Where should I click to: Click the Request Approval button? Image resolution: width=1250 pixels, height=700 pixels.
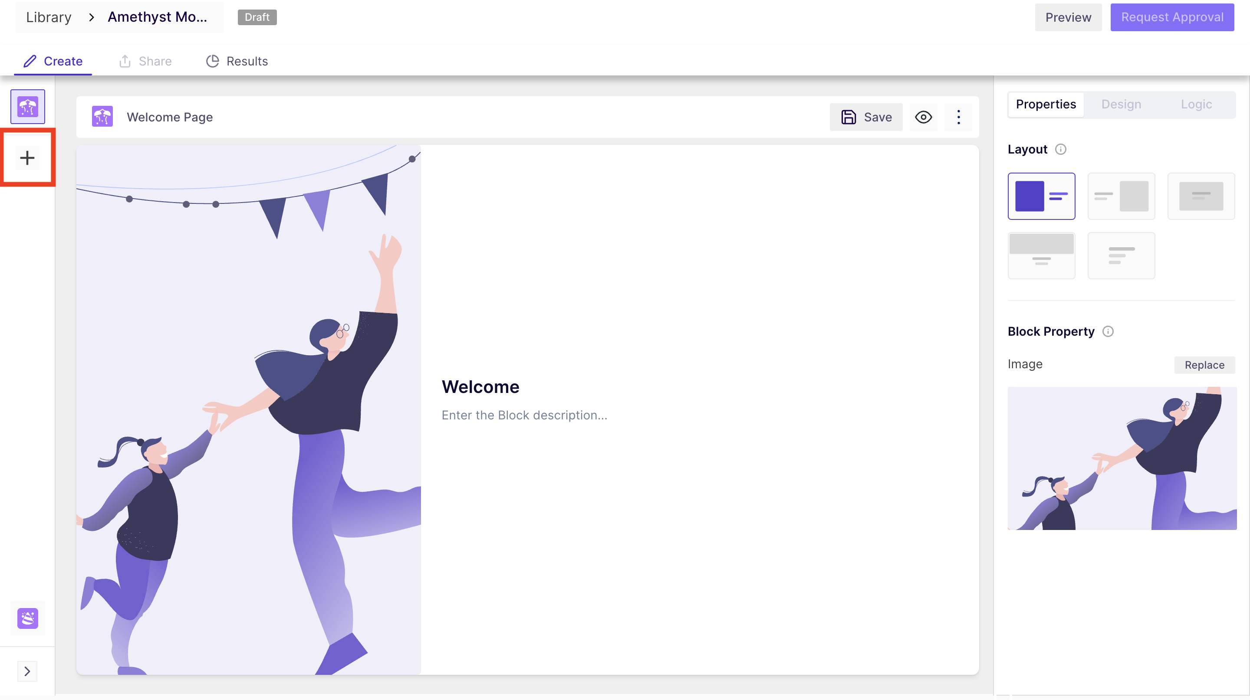(1172, 17)
